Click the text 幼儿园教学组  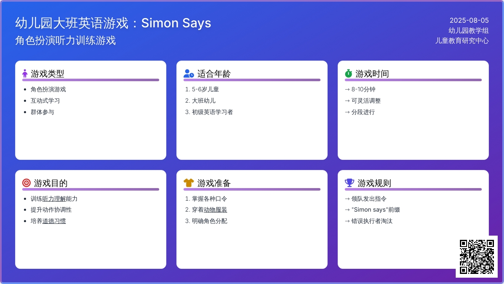(469, 30)
